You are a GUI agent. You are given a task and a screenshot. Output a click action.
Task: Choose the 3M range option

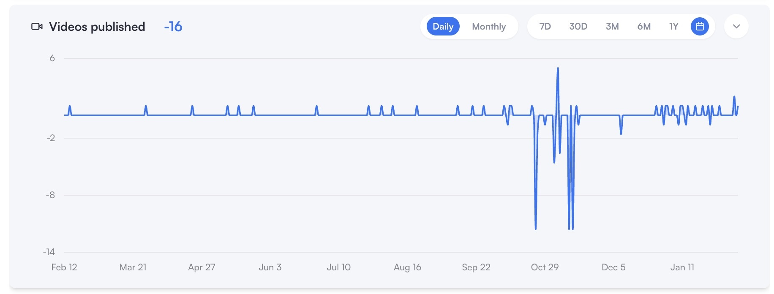(612, 27)
